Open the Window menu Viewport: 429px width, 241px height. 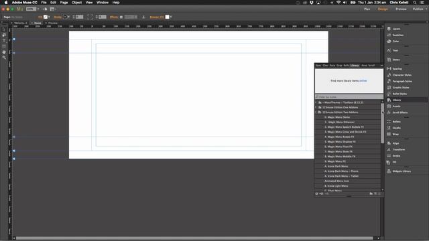(x=103, y=3)
